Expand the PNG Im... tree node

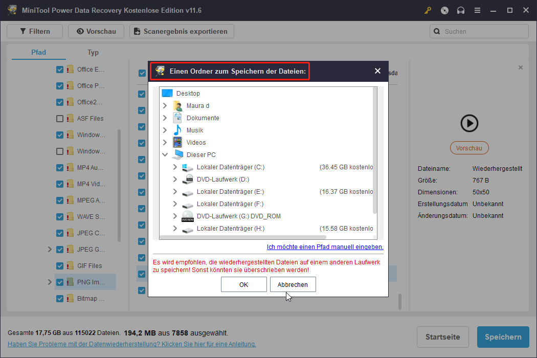tap(50, 282)
